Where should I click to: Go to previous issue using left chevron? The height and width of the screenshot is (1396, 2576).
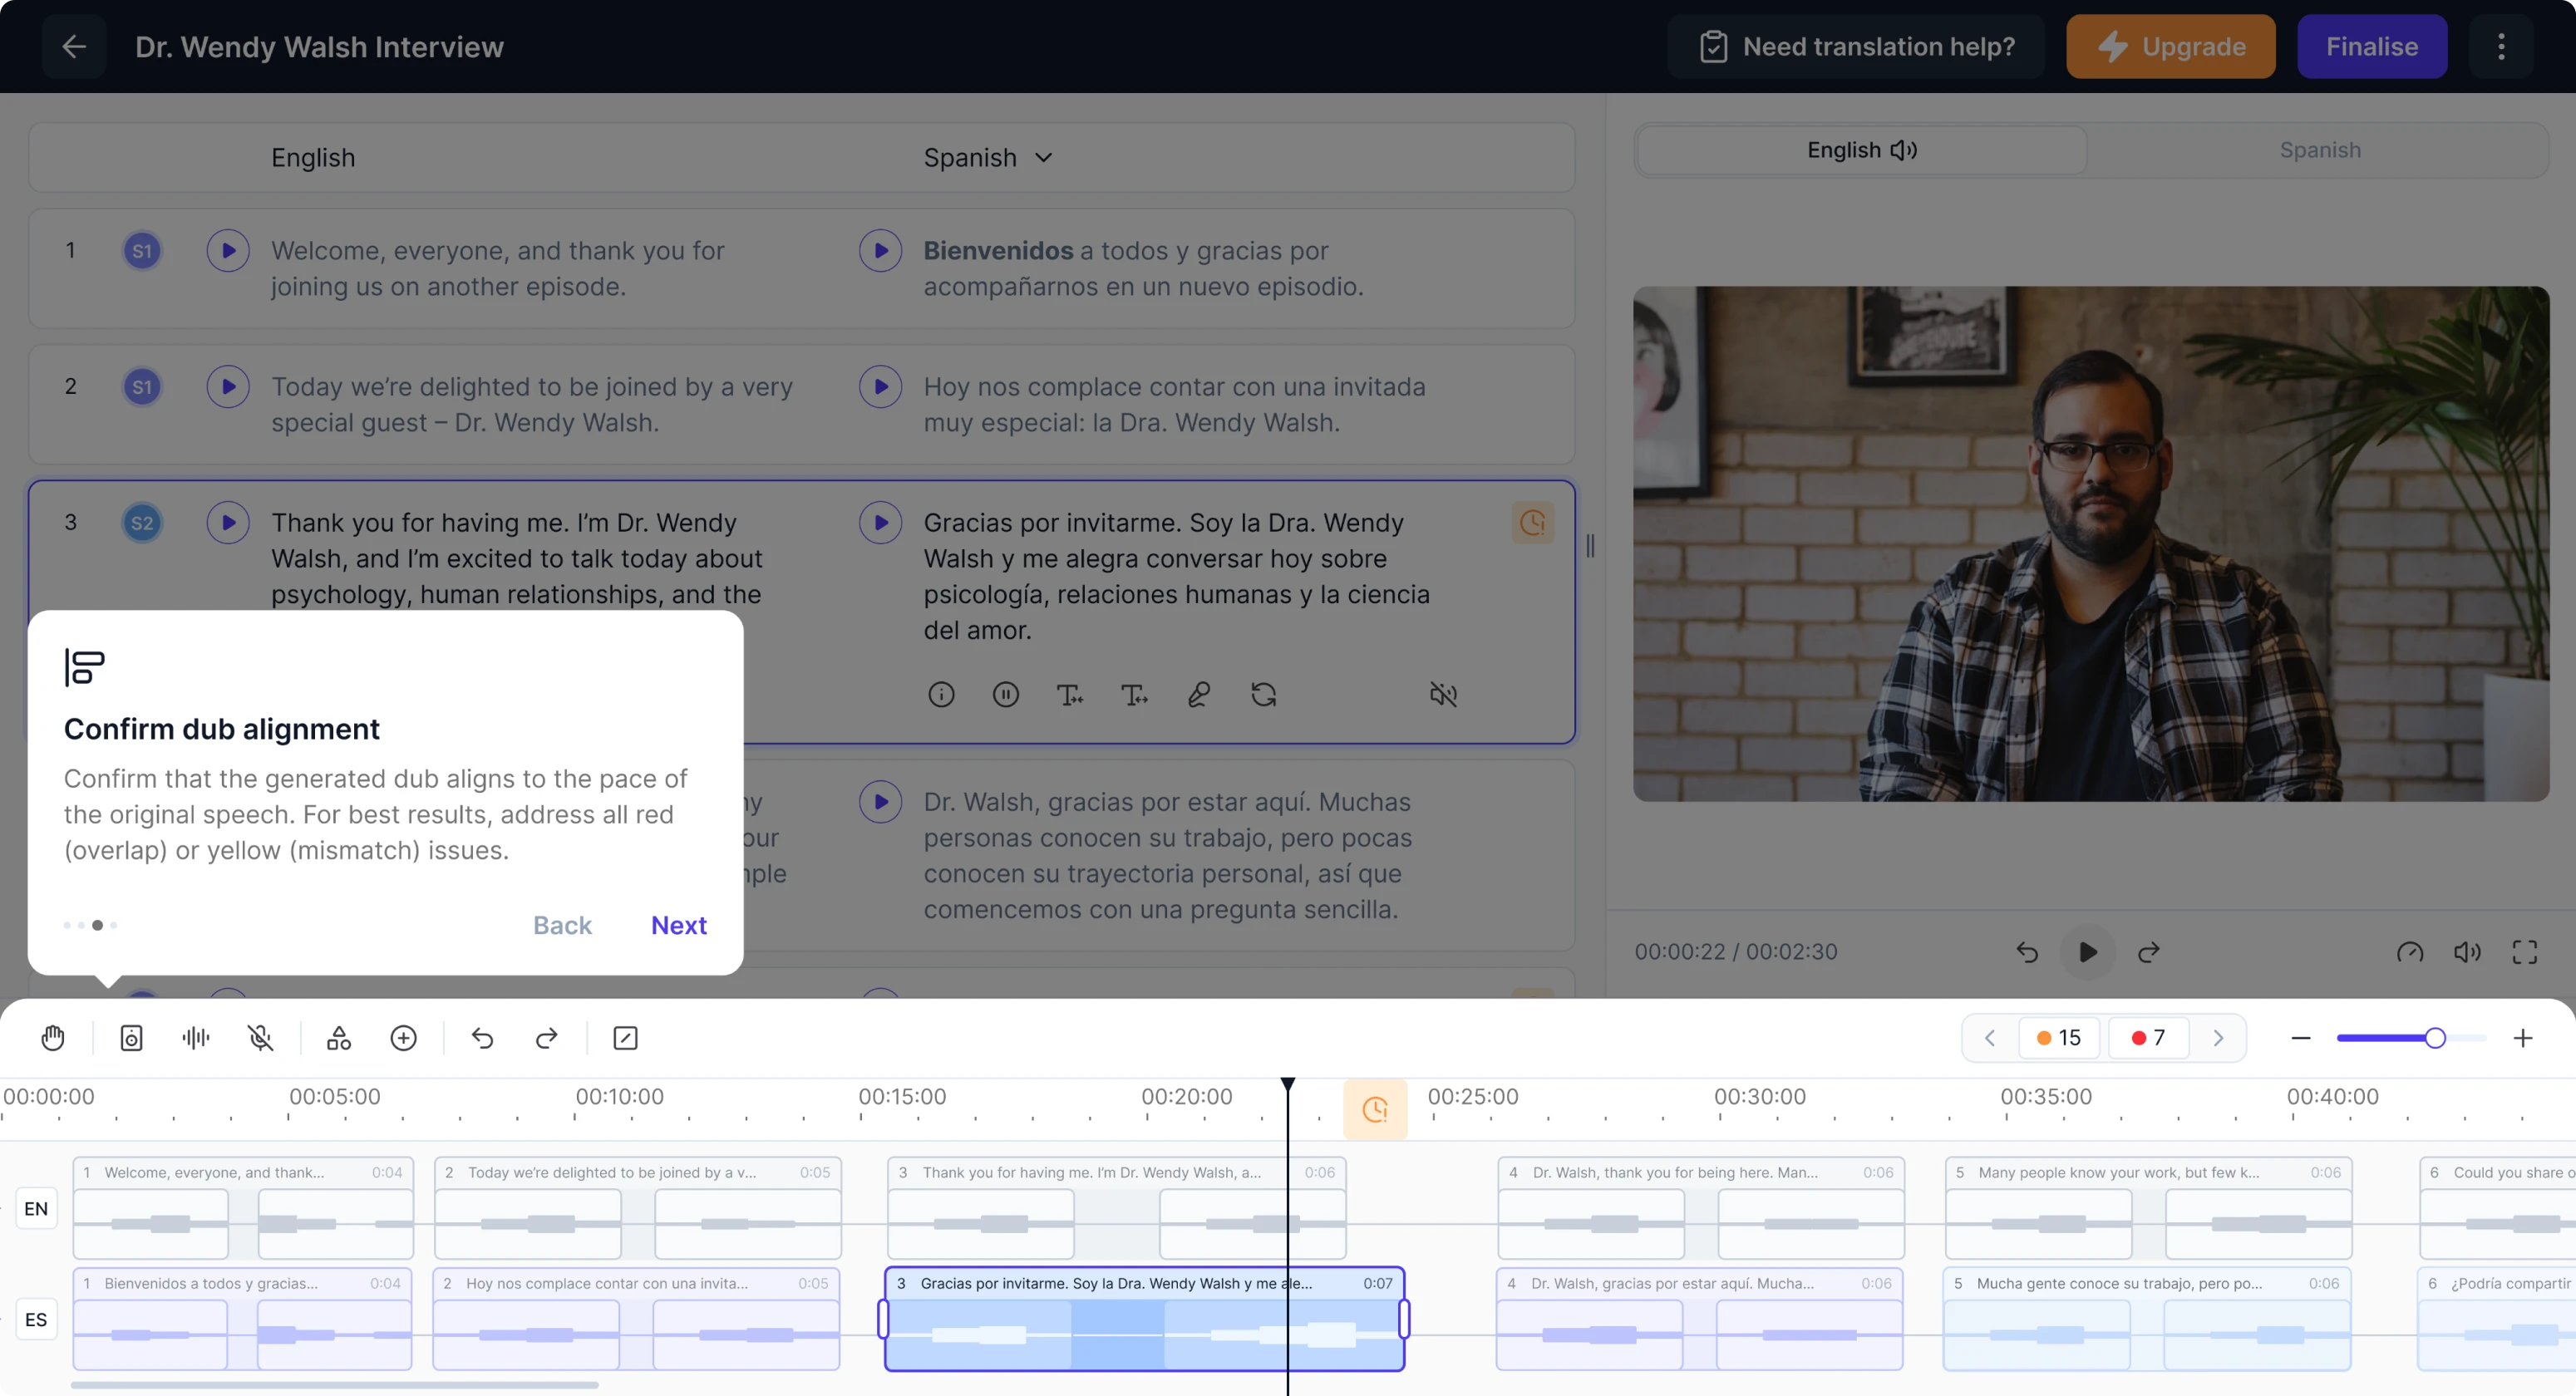click(x=1989, y=1038)
